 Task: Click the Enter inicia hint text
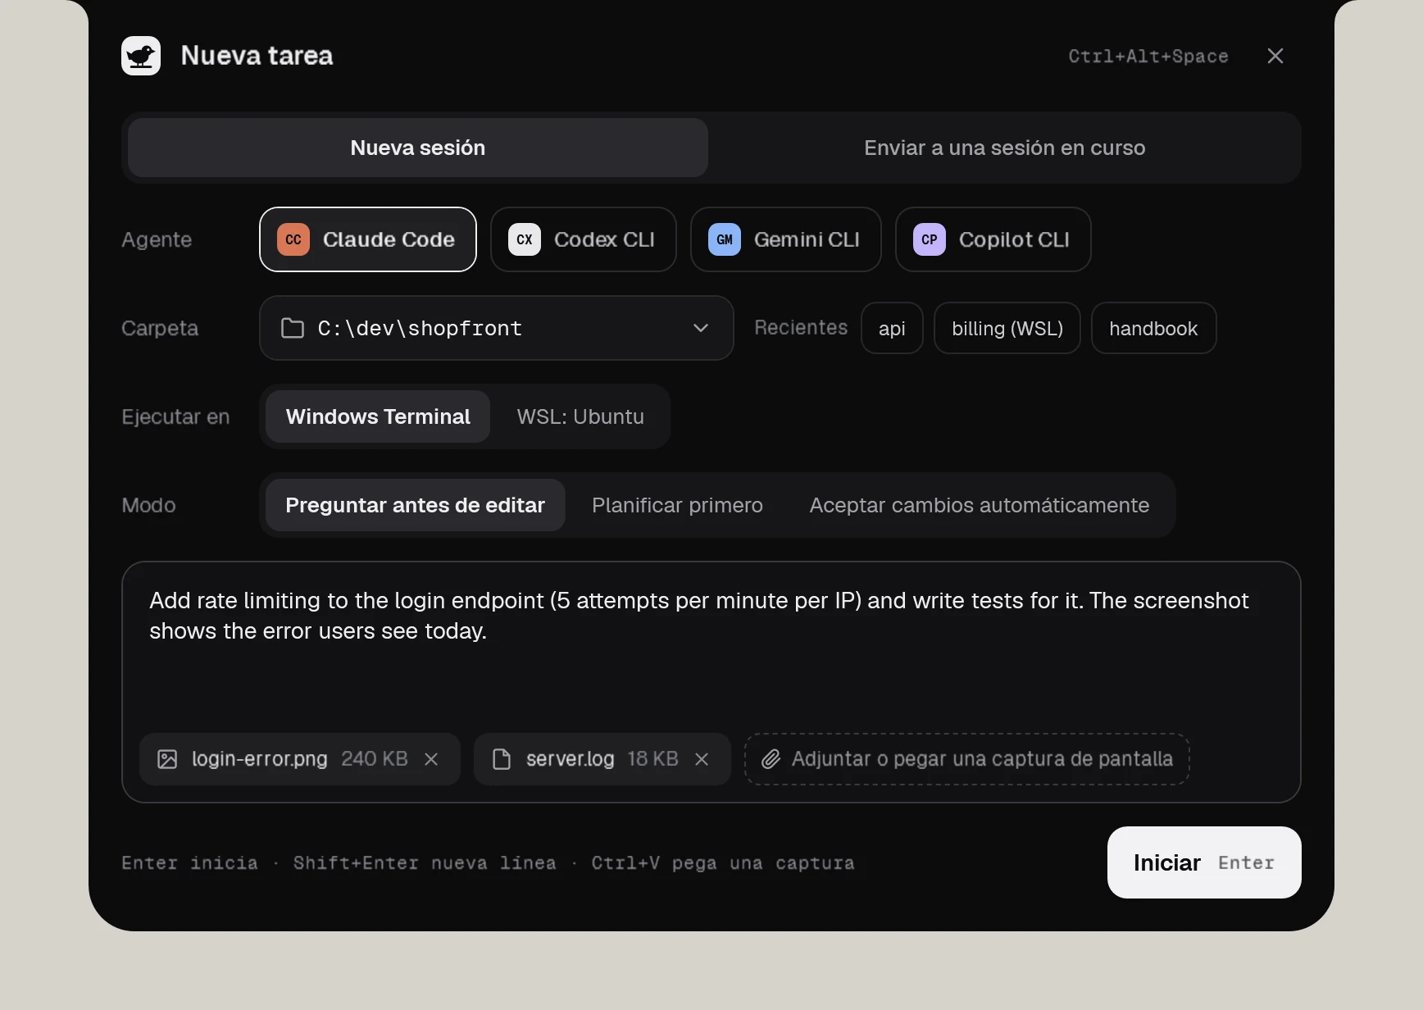(x=189, y=862)
